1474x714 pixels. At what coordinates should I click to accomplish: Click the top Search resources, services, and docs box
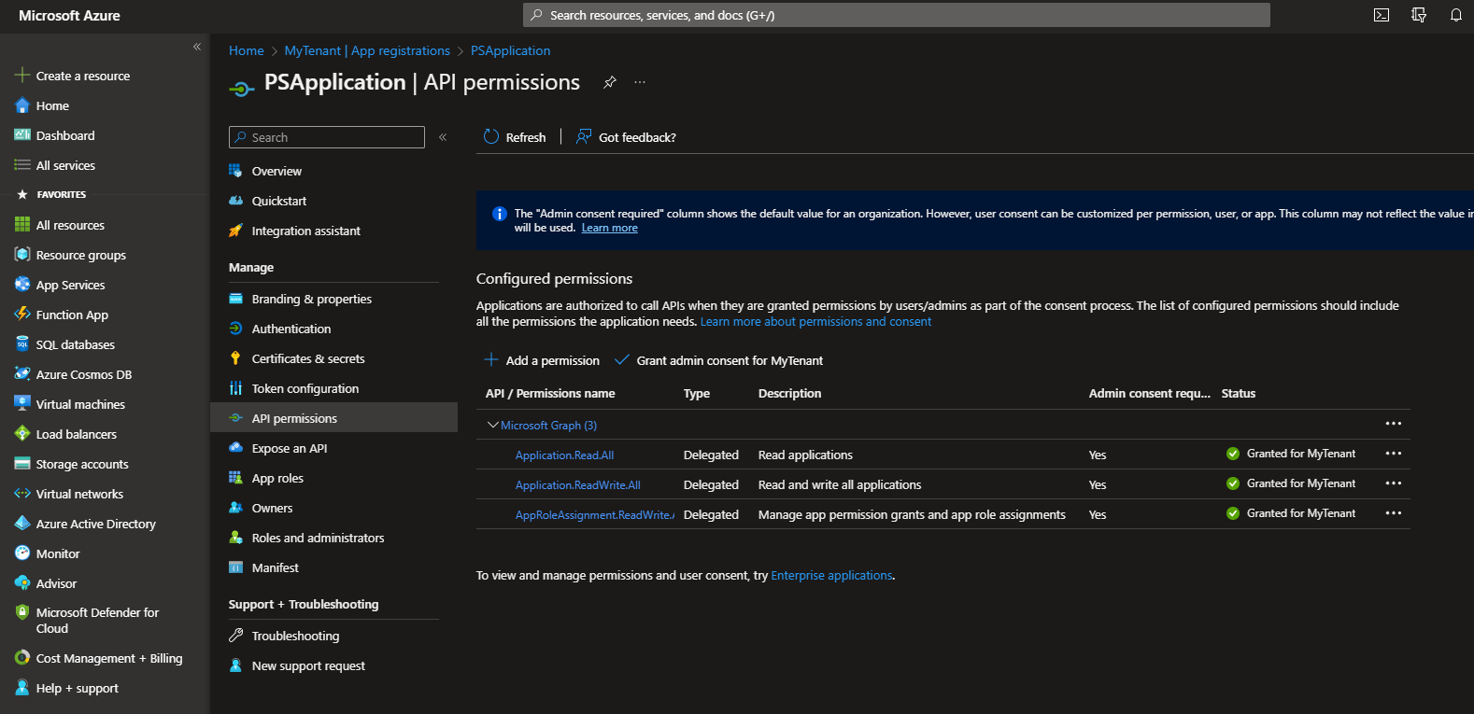click(x=897, y=15)
